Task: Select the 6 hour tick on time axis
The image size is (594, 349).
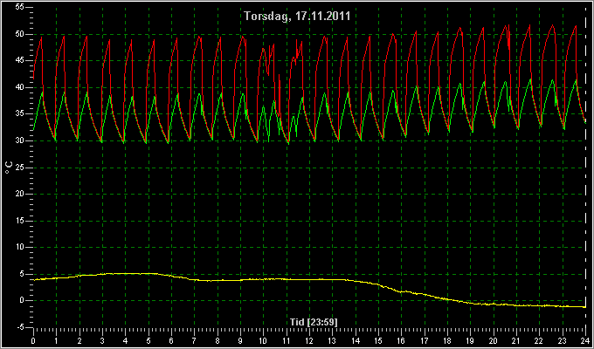Action: click(171, 341)
